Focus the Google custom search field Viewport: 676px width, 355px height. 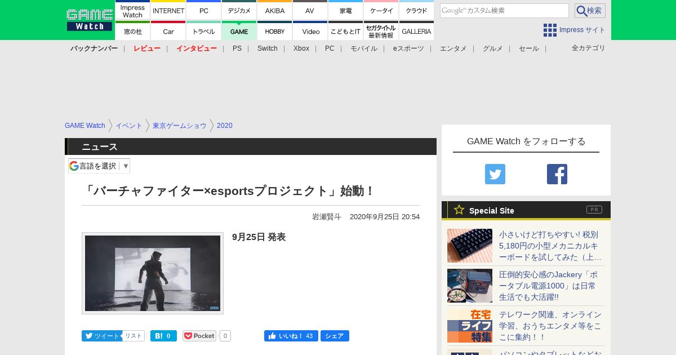pyautogui.click(x=504, y=11)
